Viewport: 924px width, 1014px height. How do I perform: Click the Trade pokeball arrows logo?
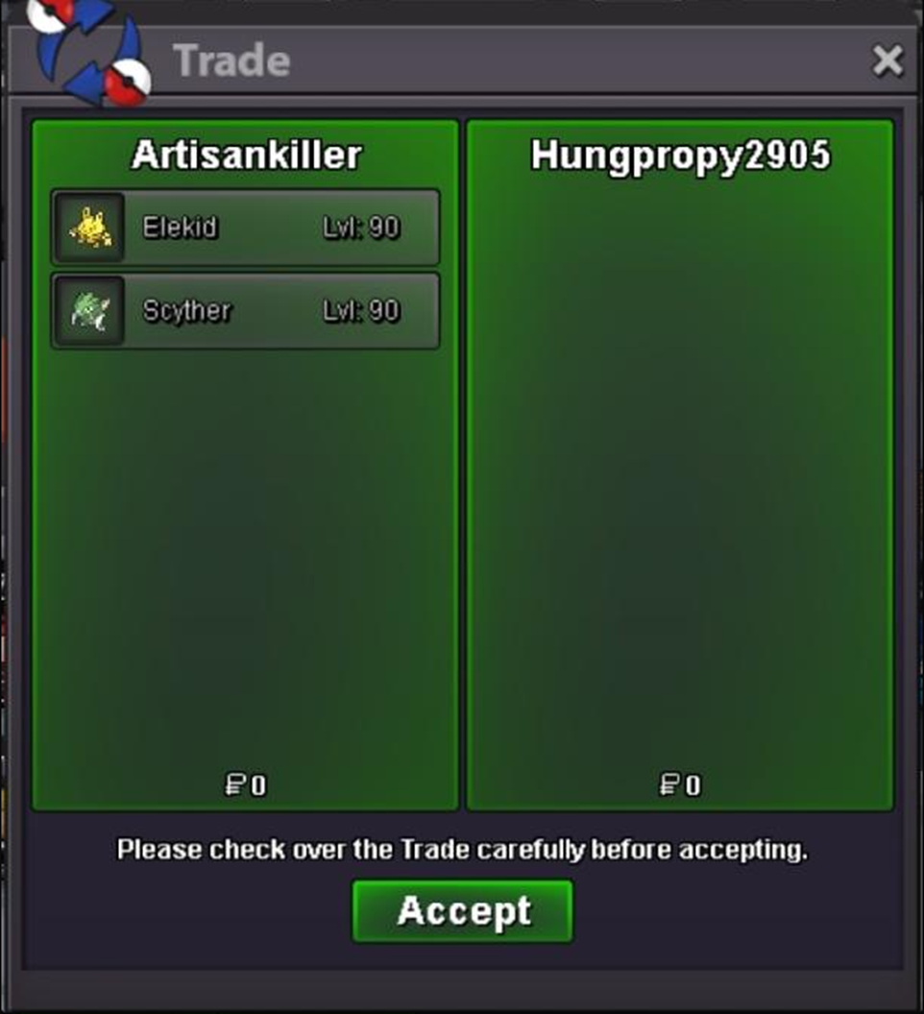tap(90, 51)
